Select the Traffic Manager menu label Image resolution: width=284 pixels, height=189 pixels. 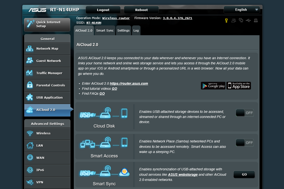49,73
